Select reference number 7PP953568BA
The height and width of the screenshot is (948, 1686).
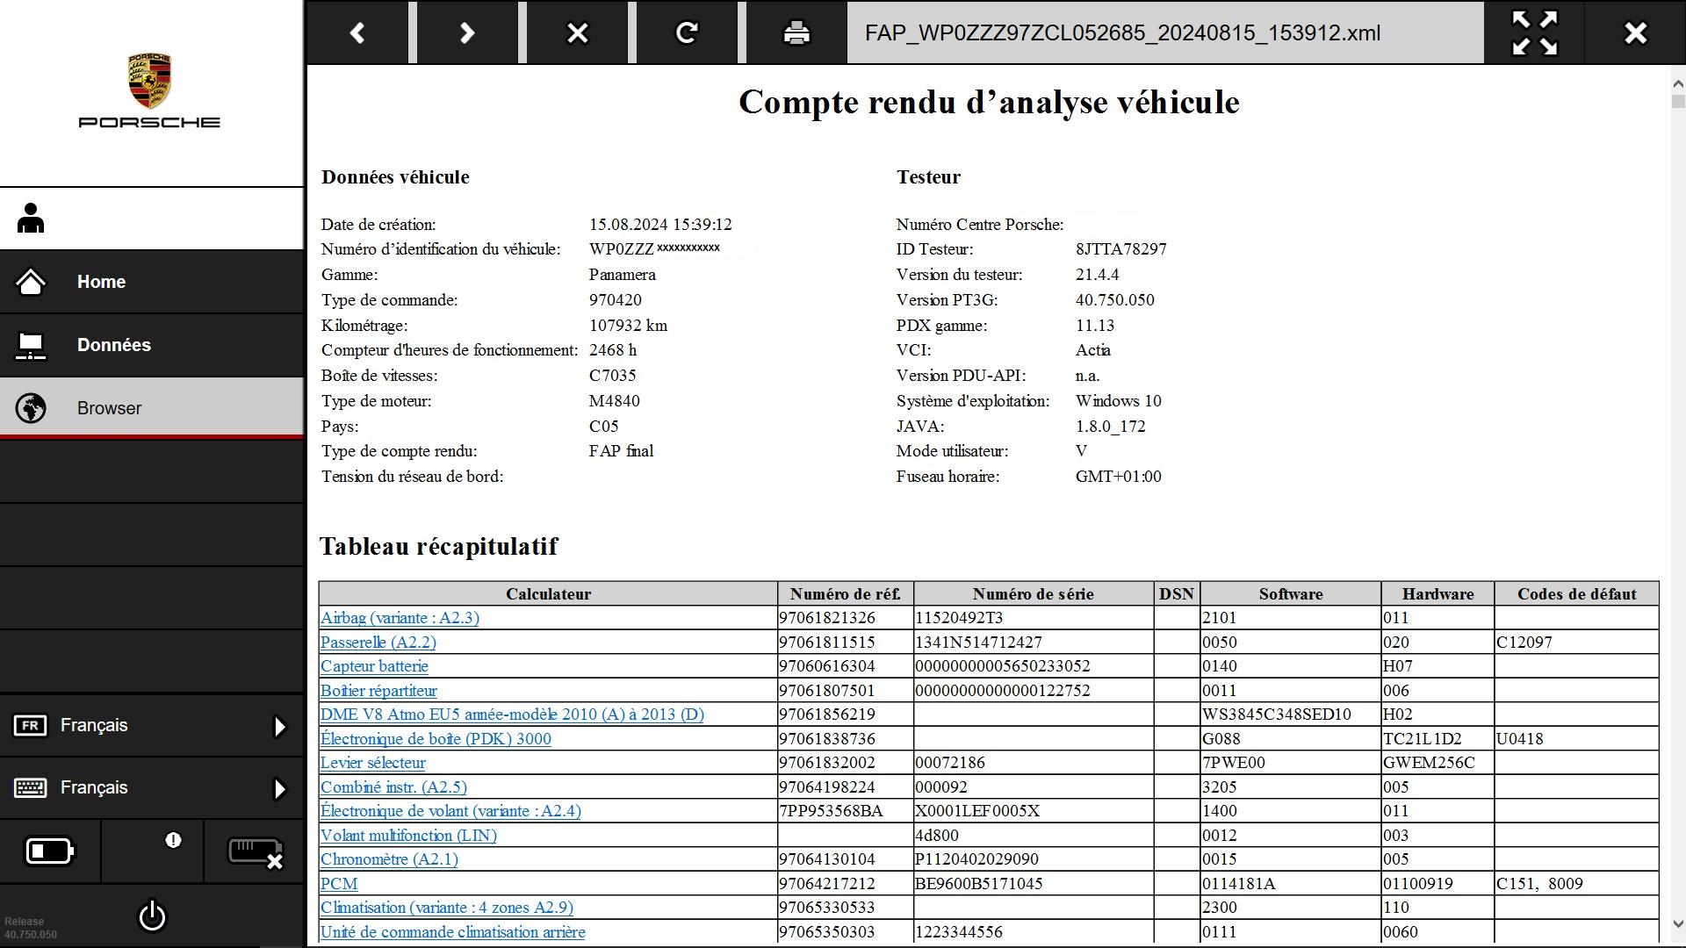pos(831,811)
